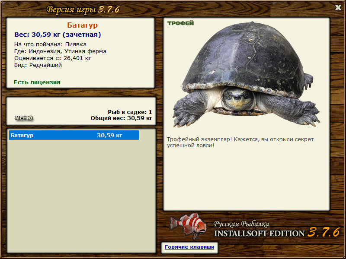This screenshot has width=346, height=259.
Task: Click the Версия игры 3.7.6 title
Action: [x=83, y=9]
